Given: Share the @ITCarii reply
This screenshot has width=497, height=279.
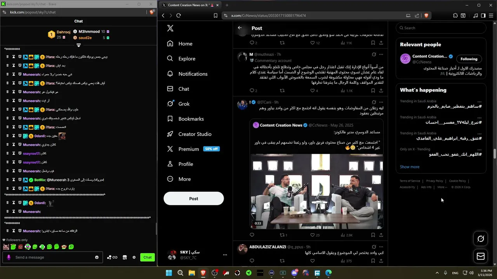Looking at the screenshot, I should [x=381, y=235].
